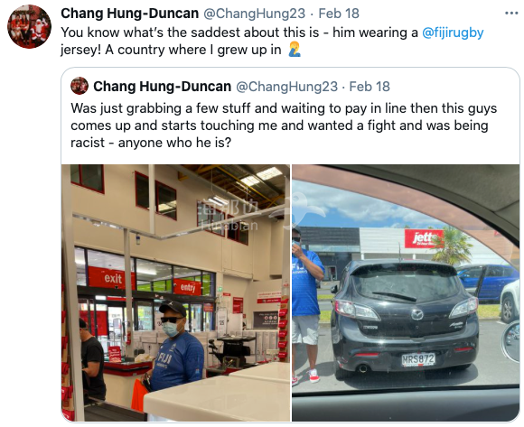Click the quoted tweet text about waiting in line

(x=284, y=125)
